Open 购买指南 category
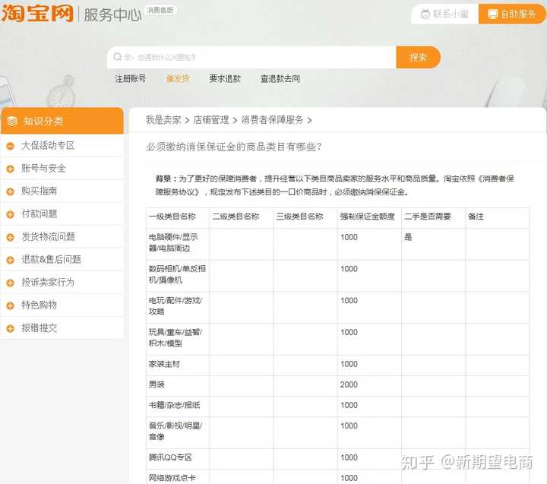Image resolution: width=547 pixels, height=484 pixels. coord(39,191)
